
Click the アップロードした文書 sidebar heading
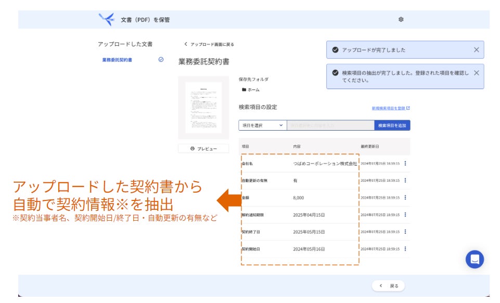[x=125, y=44]
